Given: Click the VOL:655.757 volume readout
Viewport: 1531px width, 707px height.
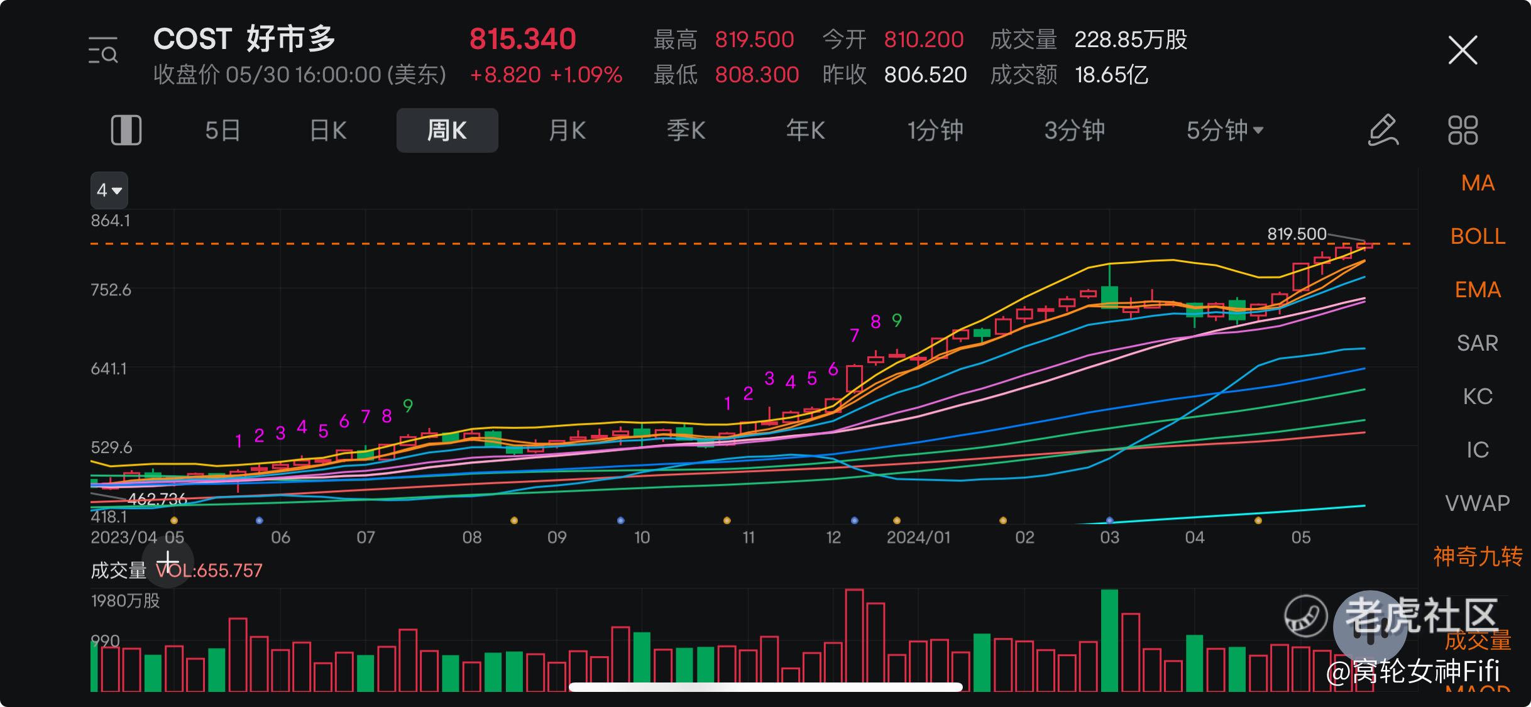Looking at the screenshot, I should tap(209, 571).
